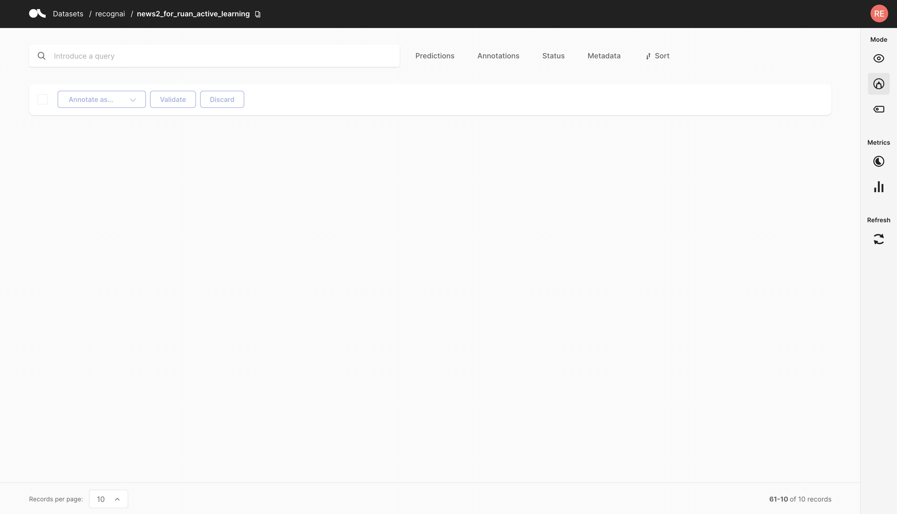Select the Annotate mode icon
Viewport: 897px width, 514px height.
pos(879,84)
